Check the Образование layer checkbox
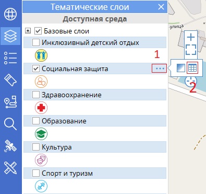This screenshot has height=194, width=206. [x=36, y=121]
